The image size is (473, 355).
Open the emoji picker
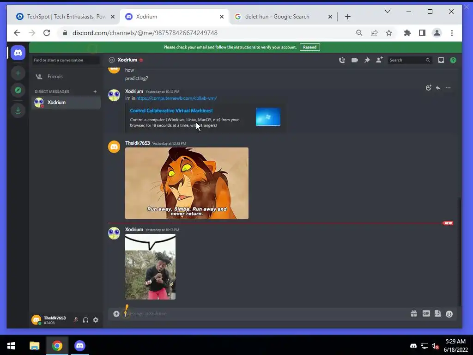pos(449,314)
